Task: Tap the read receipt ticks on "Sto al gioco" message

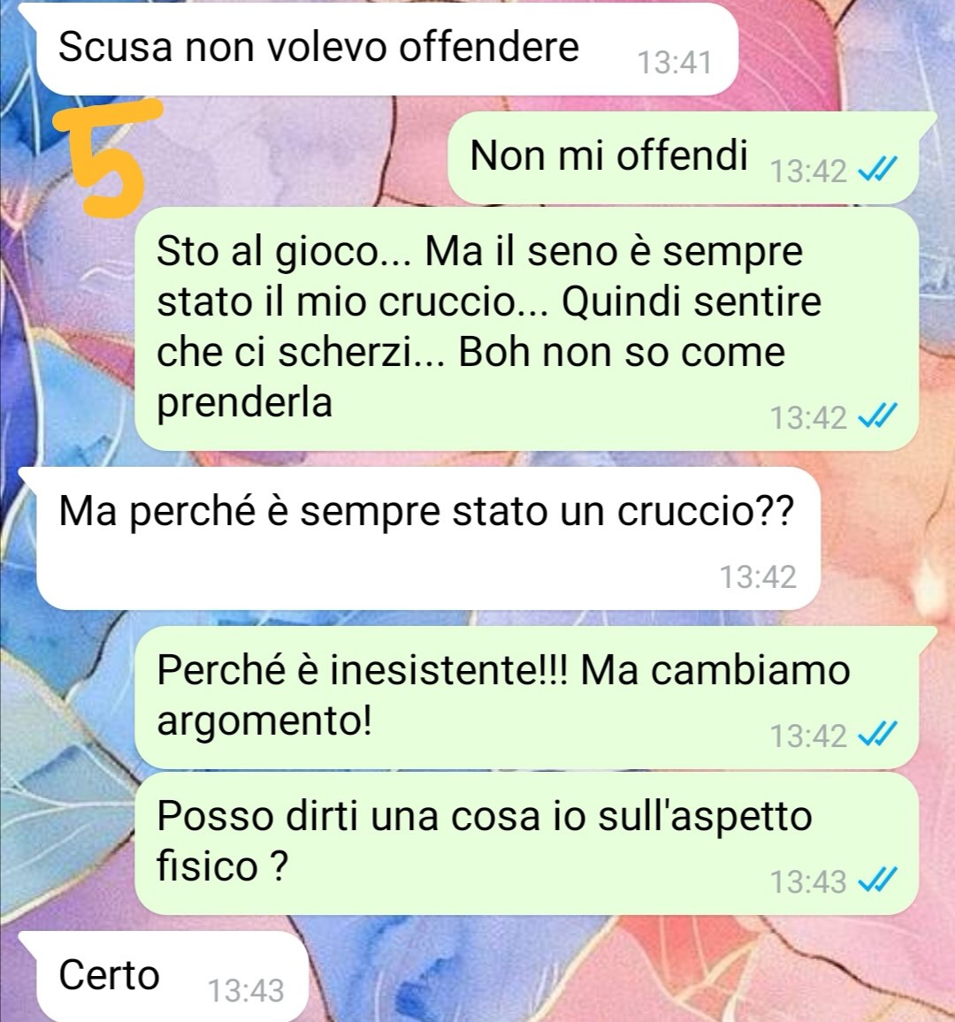Action: click(877, 416)
